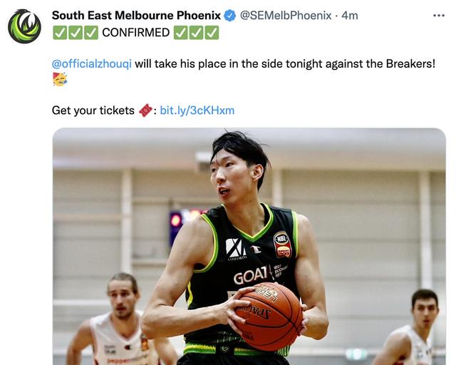Image resolution: width=456 pixels, height=365 pixels.
Task: Open the @SEMelbPhoenix handle
Action: click(x=286, y=16)
